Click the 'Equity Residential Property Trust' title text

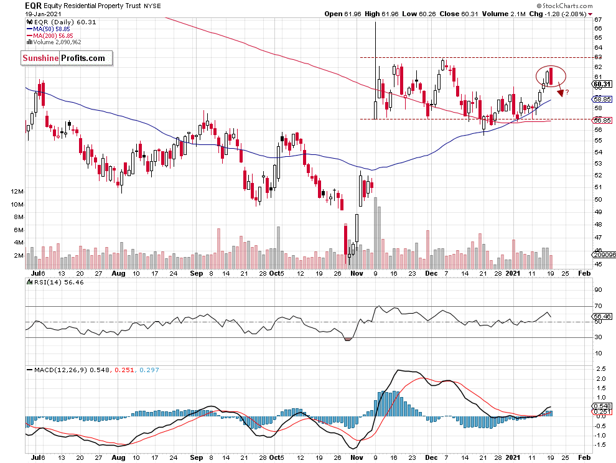tap(92, 6)
